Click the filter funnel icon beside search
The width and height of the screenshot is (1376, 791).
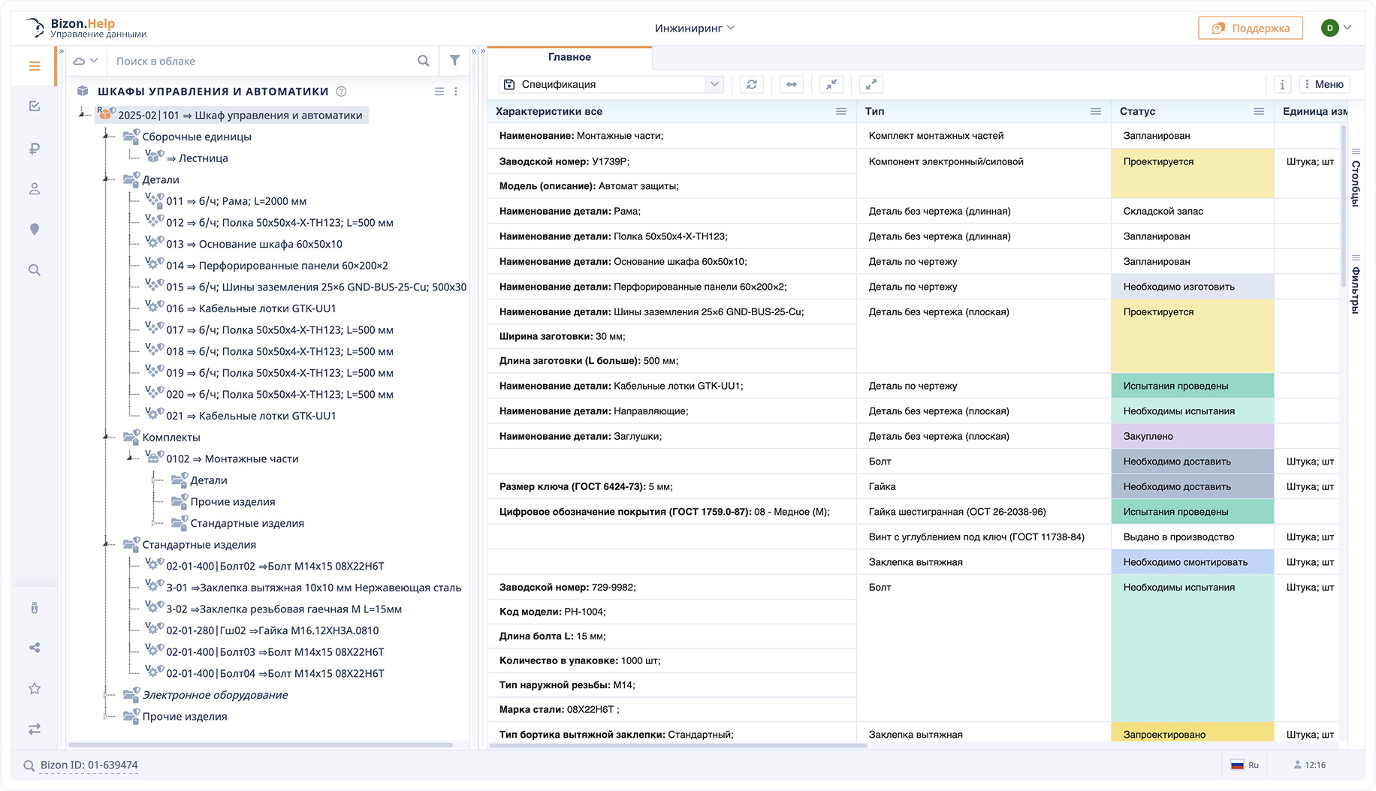pyautogui.click(x=454, y=61)
